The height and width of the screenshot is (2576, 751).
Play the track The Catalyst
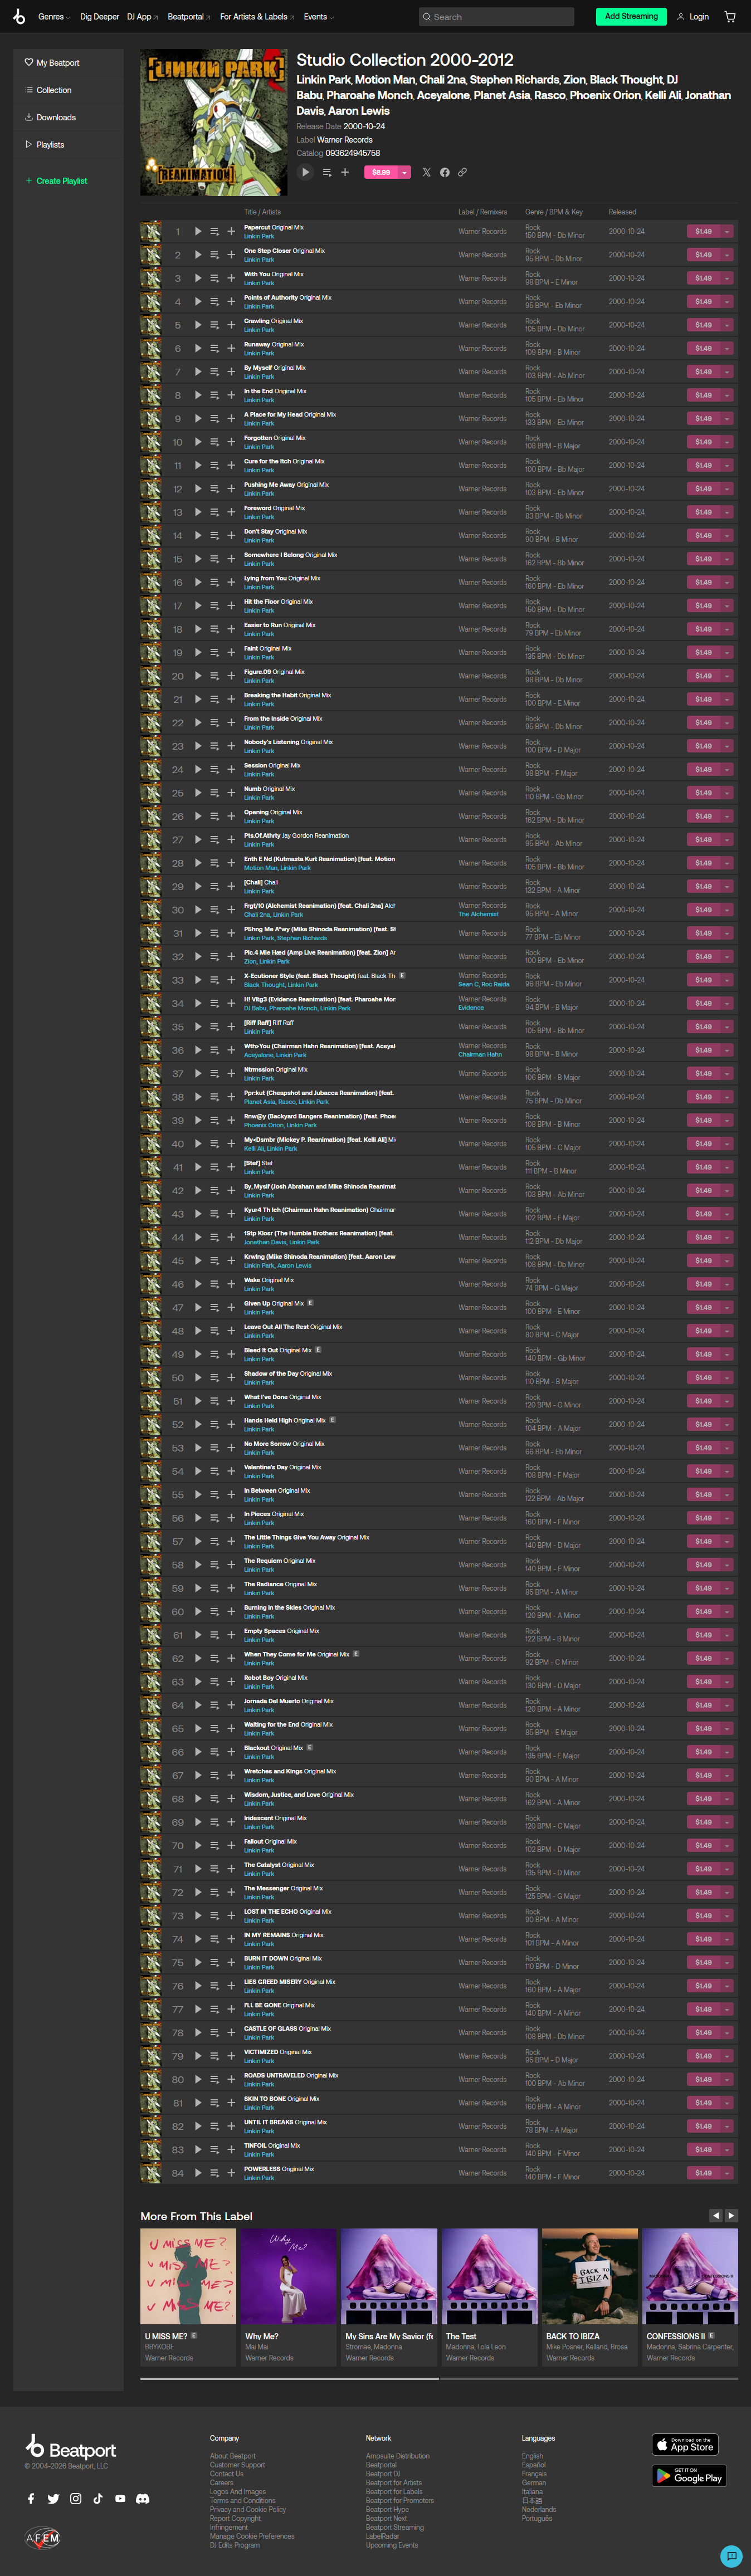tap(198, 1869)
